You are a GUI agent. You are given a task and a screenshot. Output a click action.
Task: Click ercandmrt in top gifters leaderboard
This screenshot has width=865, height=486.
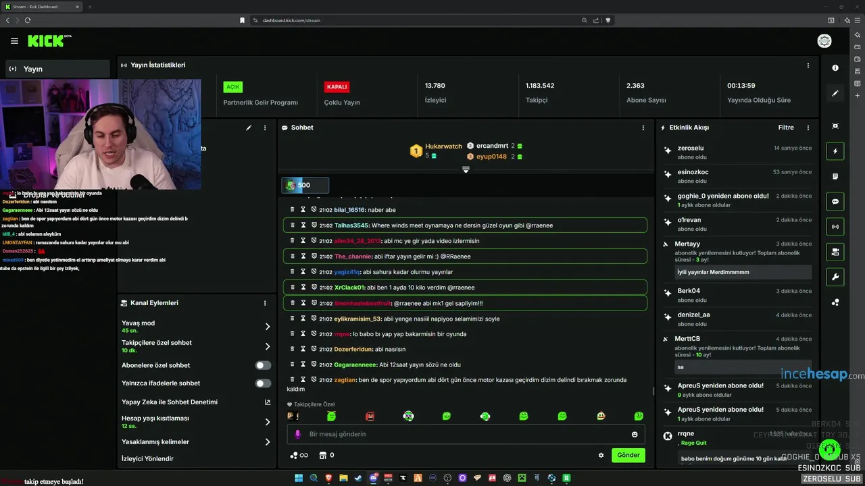(x=492, y=146)
